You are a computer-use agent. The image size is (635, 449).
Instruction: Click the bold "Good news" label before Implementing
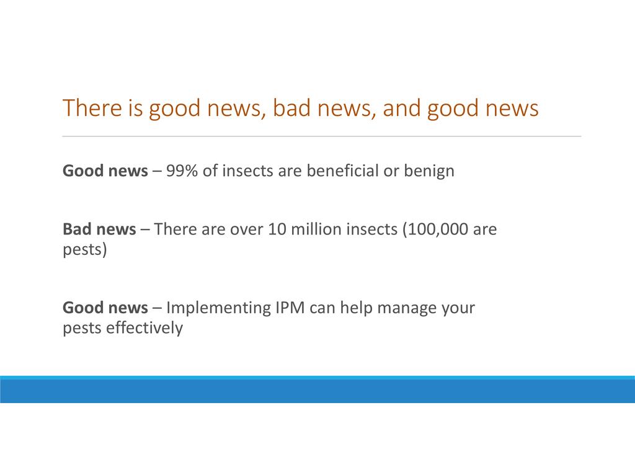coord(105,308)
